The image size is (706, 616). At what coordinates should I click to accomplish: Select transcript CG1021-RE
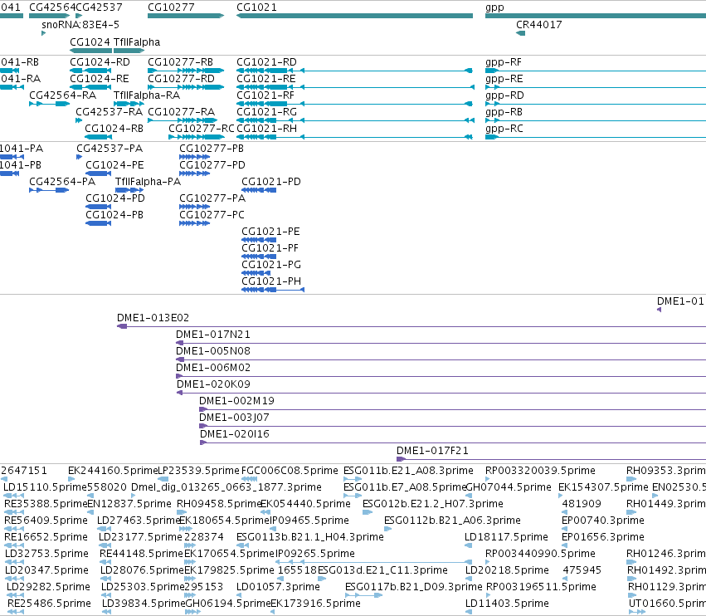click(266, 78)
